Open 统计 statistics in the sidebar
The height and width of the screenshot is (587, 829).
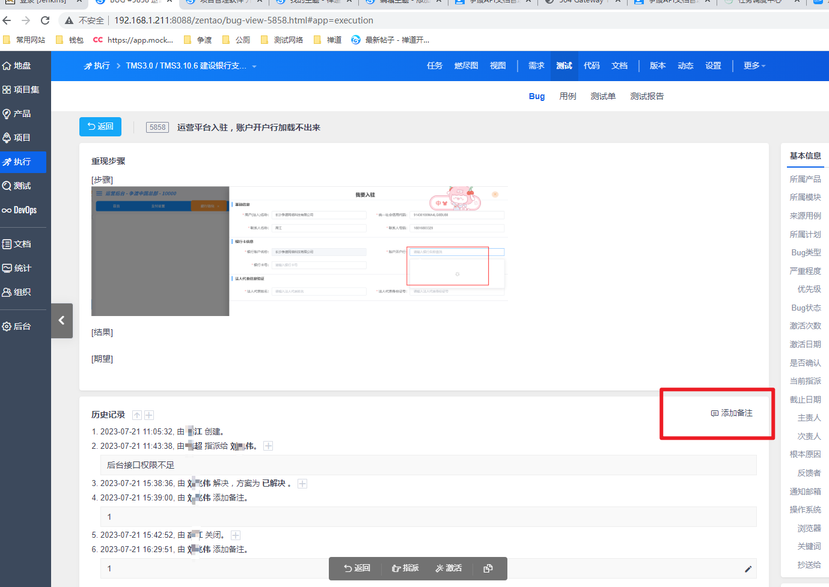22,268
